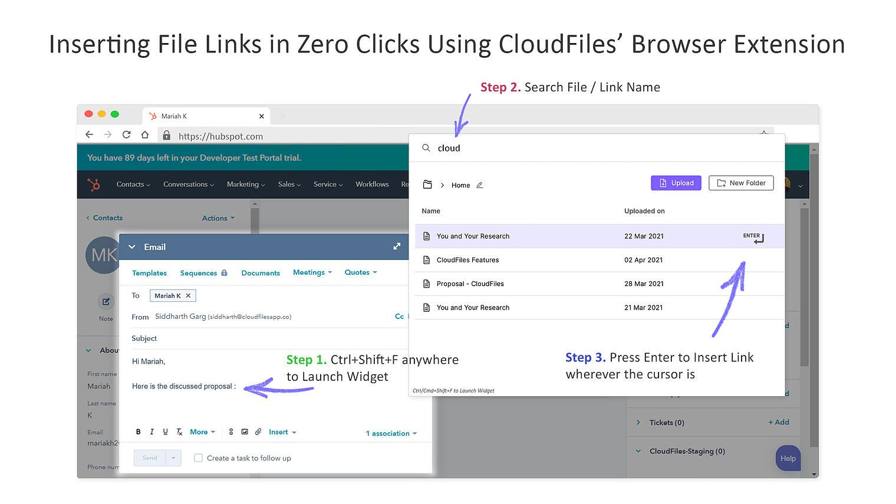This screenshot has width=896, height=504.
Task: Expand the email composer to fullscreen
Action: click(x=397, y=246)
